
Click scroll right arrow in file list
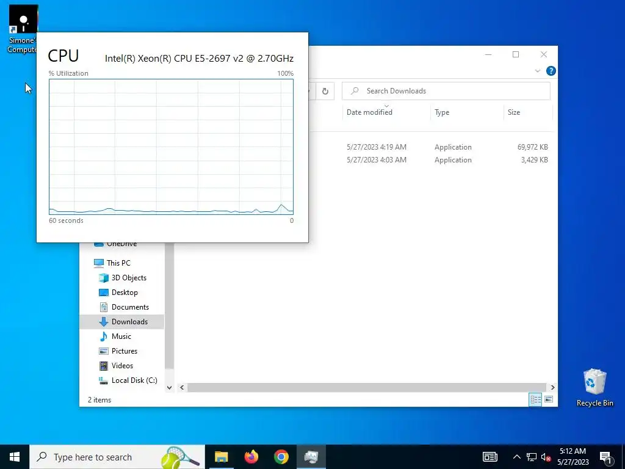point(552,388)
